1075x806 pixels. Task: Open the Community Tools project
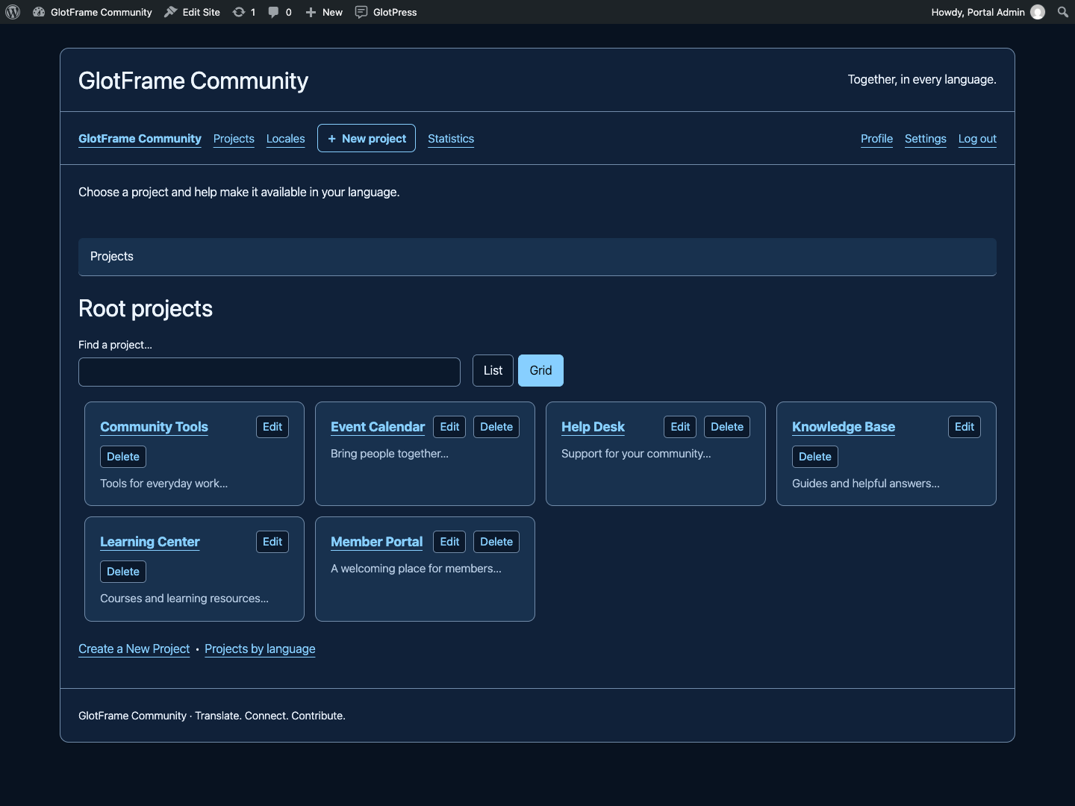[x=154, y=427]
